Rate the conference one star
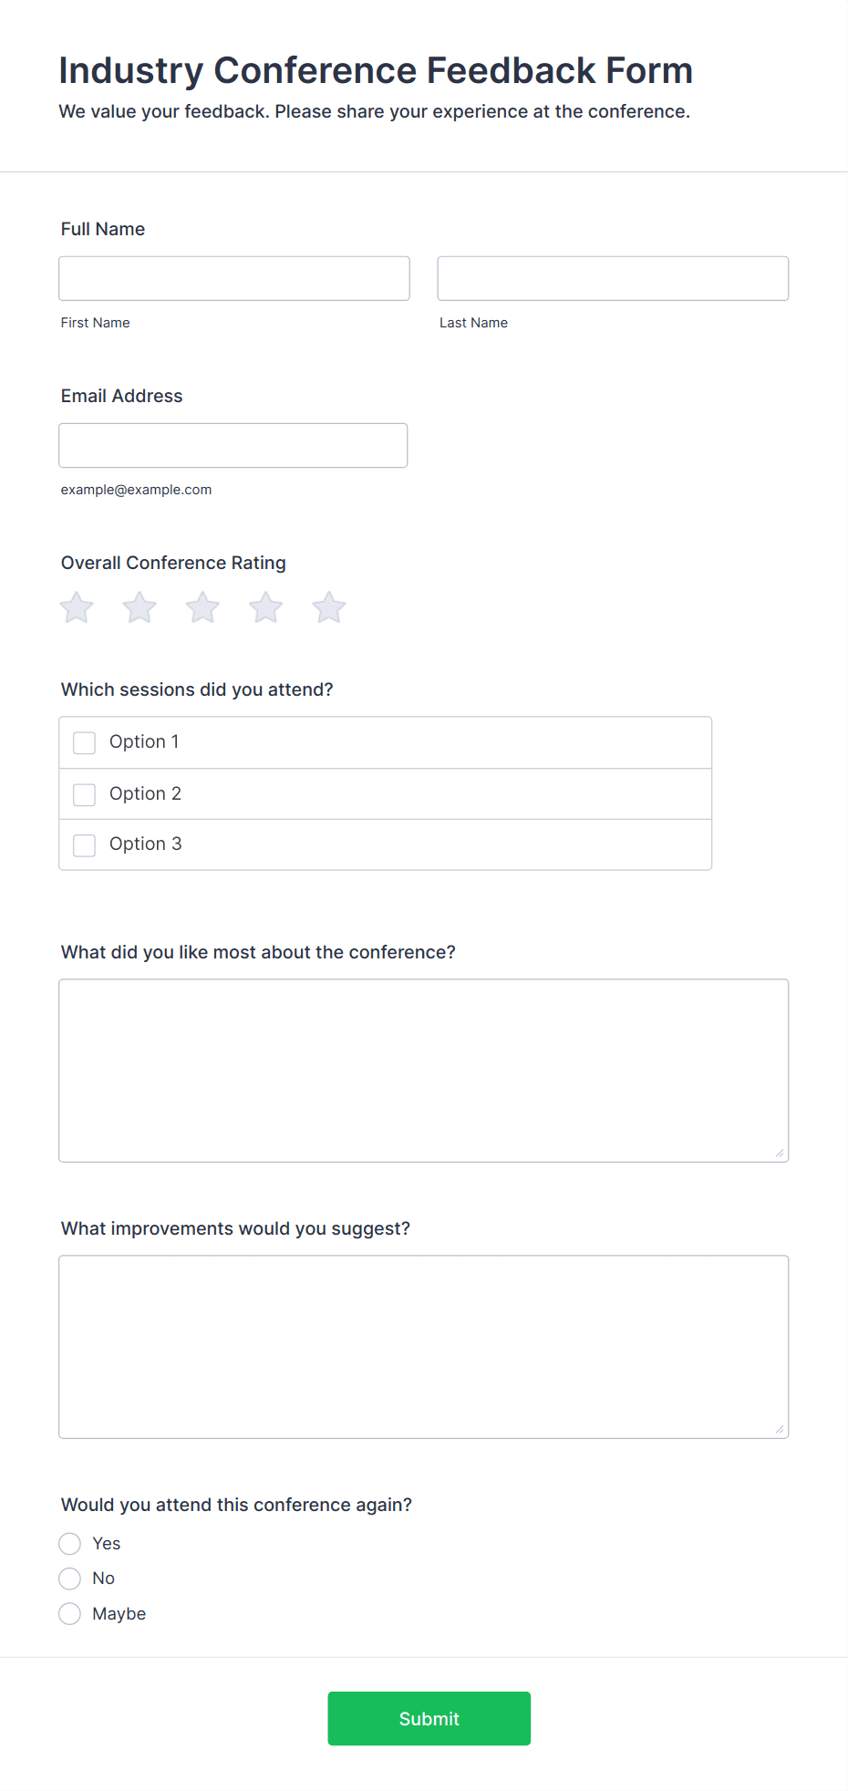 click(x=77, y=607)
